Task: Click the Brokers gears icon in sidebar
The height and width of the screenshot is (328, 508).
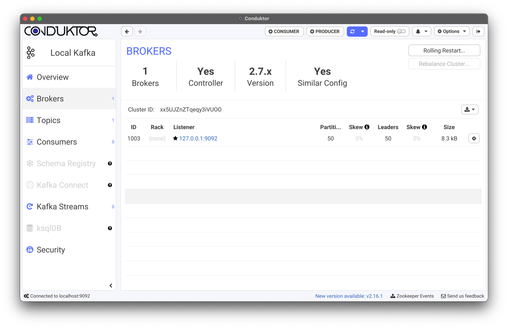Action: click(x=30, y=99)
